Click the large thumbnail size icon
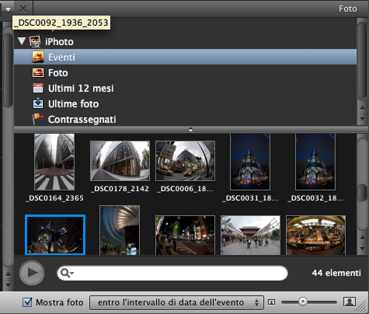Screen dimensions: 369x314 (350, 302)
